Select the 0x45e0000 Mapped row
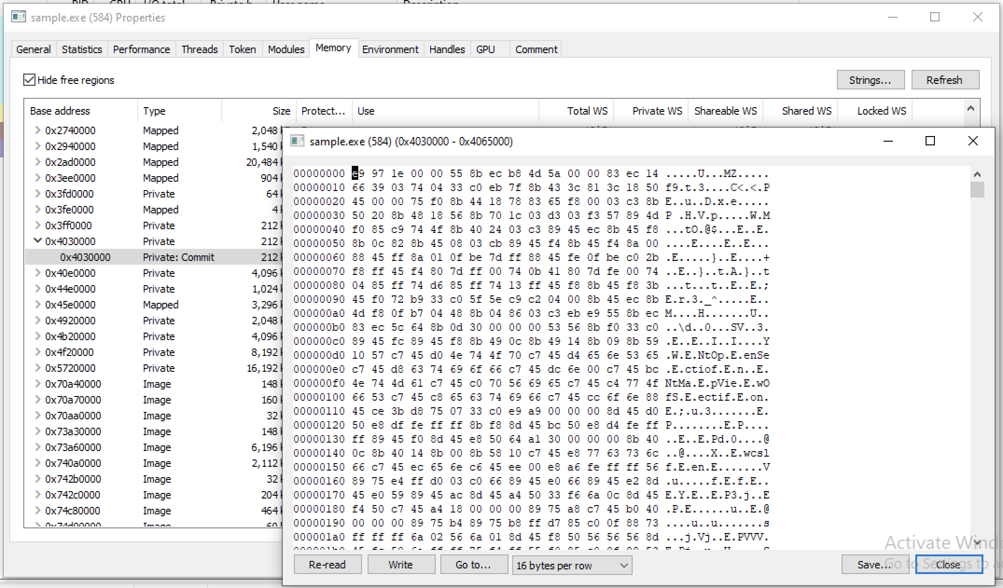Viewport: 1003px width, 588px height. pos(154,305)
